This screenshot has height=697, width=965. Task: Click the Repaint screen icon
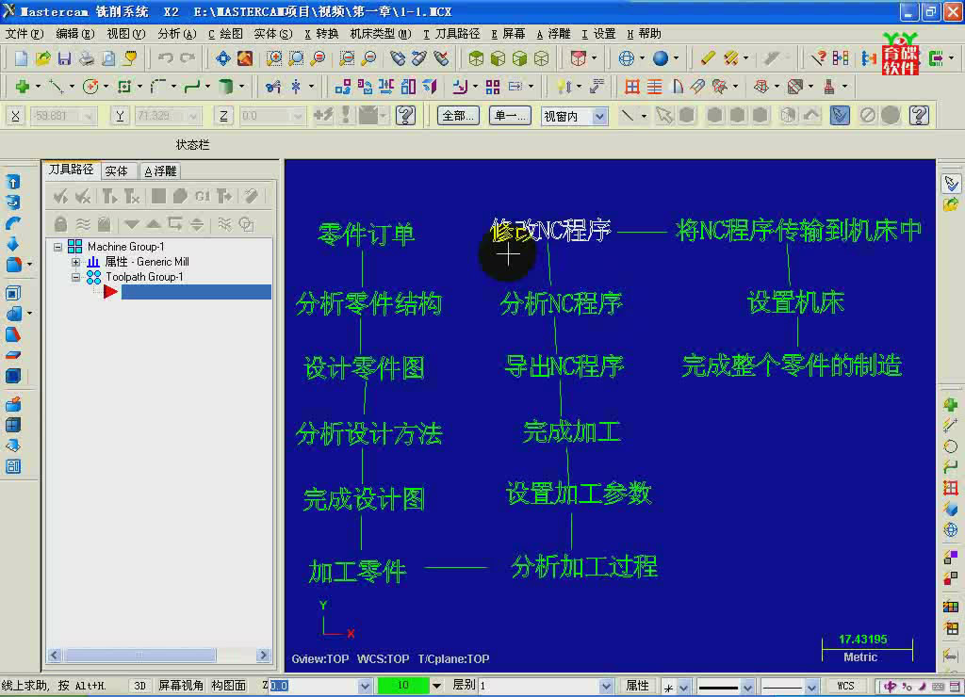[x=245, y=58]
